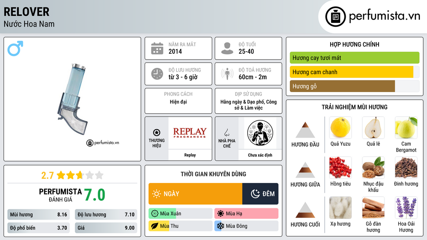Image resolution: width=427 pixels, height=240 pixels.
Task: Click the Giá 9.00 score
Action: coord(106,228)
